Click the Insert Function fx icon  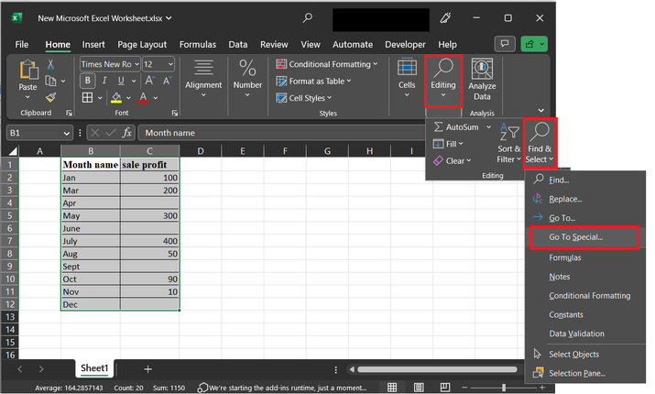click(127, 133)
